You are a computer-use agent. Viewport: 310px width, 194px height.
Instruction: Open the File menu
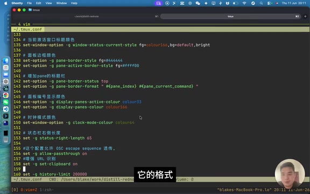coord(29,3)
